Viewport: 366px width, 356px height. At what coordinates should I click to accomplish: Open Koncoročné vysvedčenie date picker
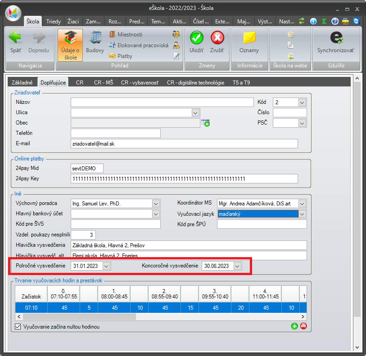click(237, 266)
